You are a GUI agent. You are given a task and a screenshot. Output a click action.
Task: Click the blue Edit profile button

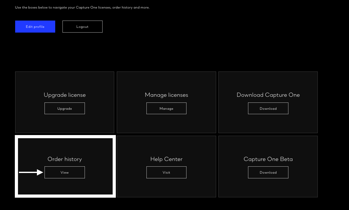click(35, 27)
